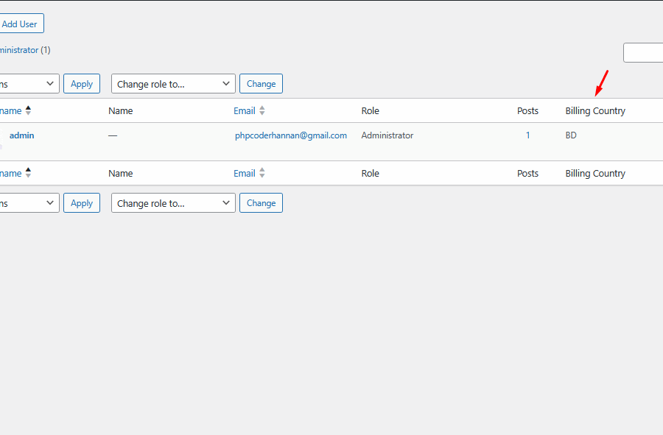Click the phpcoderhannan@gmail.com email link
The width and height of the screenshot is (663, 435).
coord(290,135)
